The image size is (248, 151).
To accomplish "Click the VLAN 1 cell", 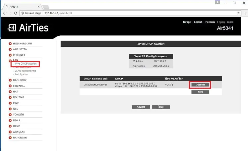I will click(169, 85).
